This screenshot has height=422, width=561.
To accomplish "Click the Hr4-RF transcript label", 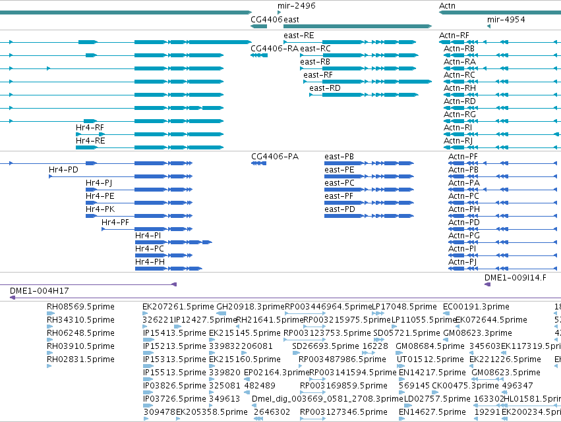I will pyautogui.click(x=90, y=128).
